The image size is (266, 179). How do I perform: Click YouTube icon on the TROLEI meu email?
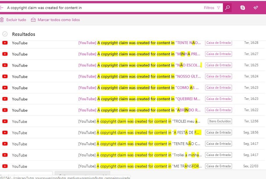click(x=5, y=121)
